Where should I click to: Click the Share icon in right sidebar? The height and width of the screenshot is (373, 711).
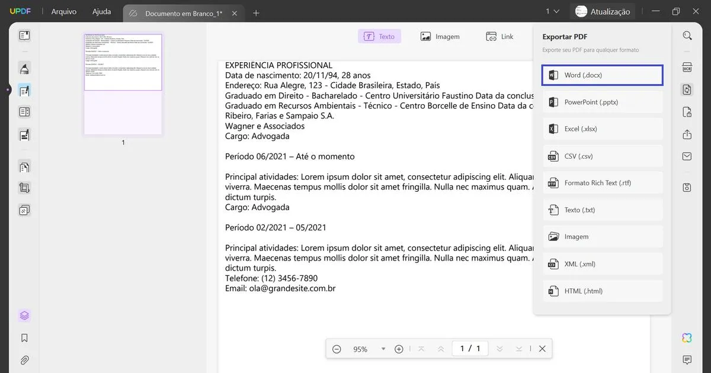686,134
